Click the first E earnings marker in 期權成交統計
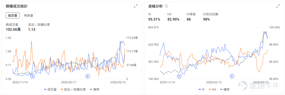 click(33, 76)
